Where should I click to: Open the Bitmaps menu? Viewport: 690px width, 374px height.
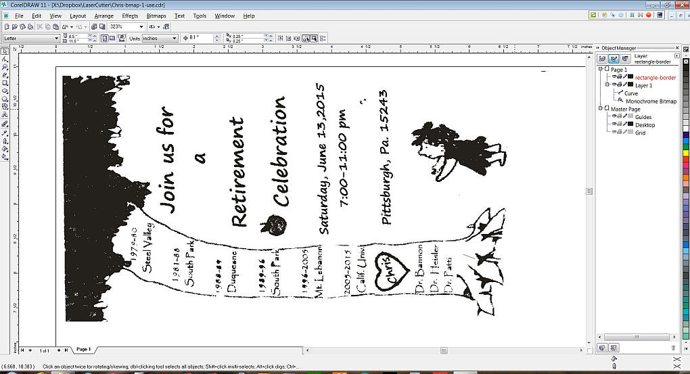coord(156,15)
